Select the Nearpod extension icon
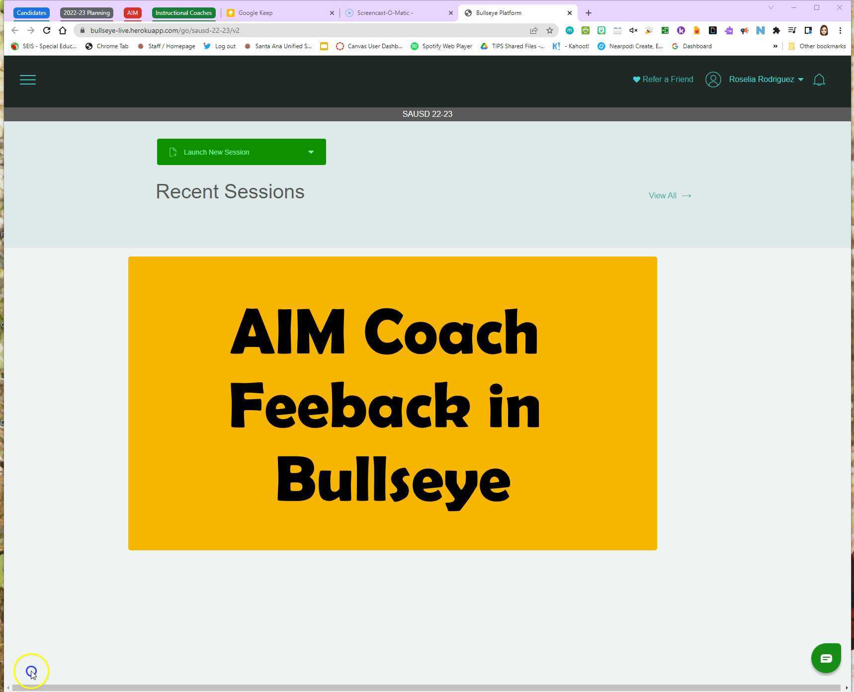Image resolution: width=854 pixels, height=692 pixels. 760,30
